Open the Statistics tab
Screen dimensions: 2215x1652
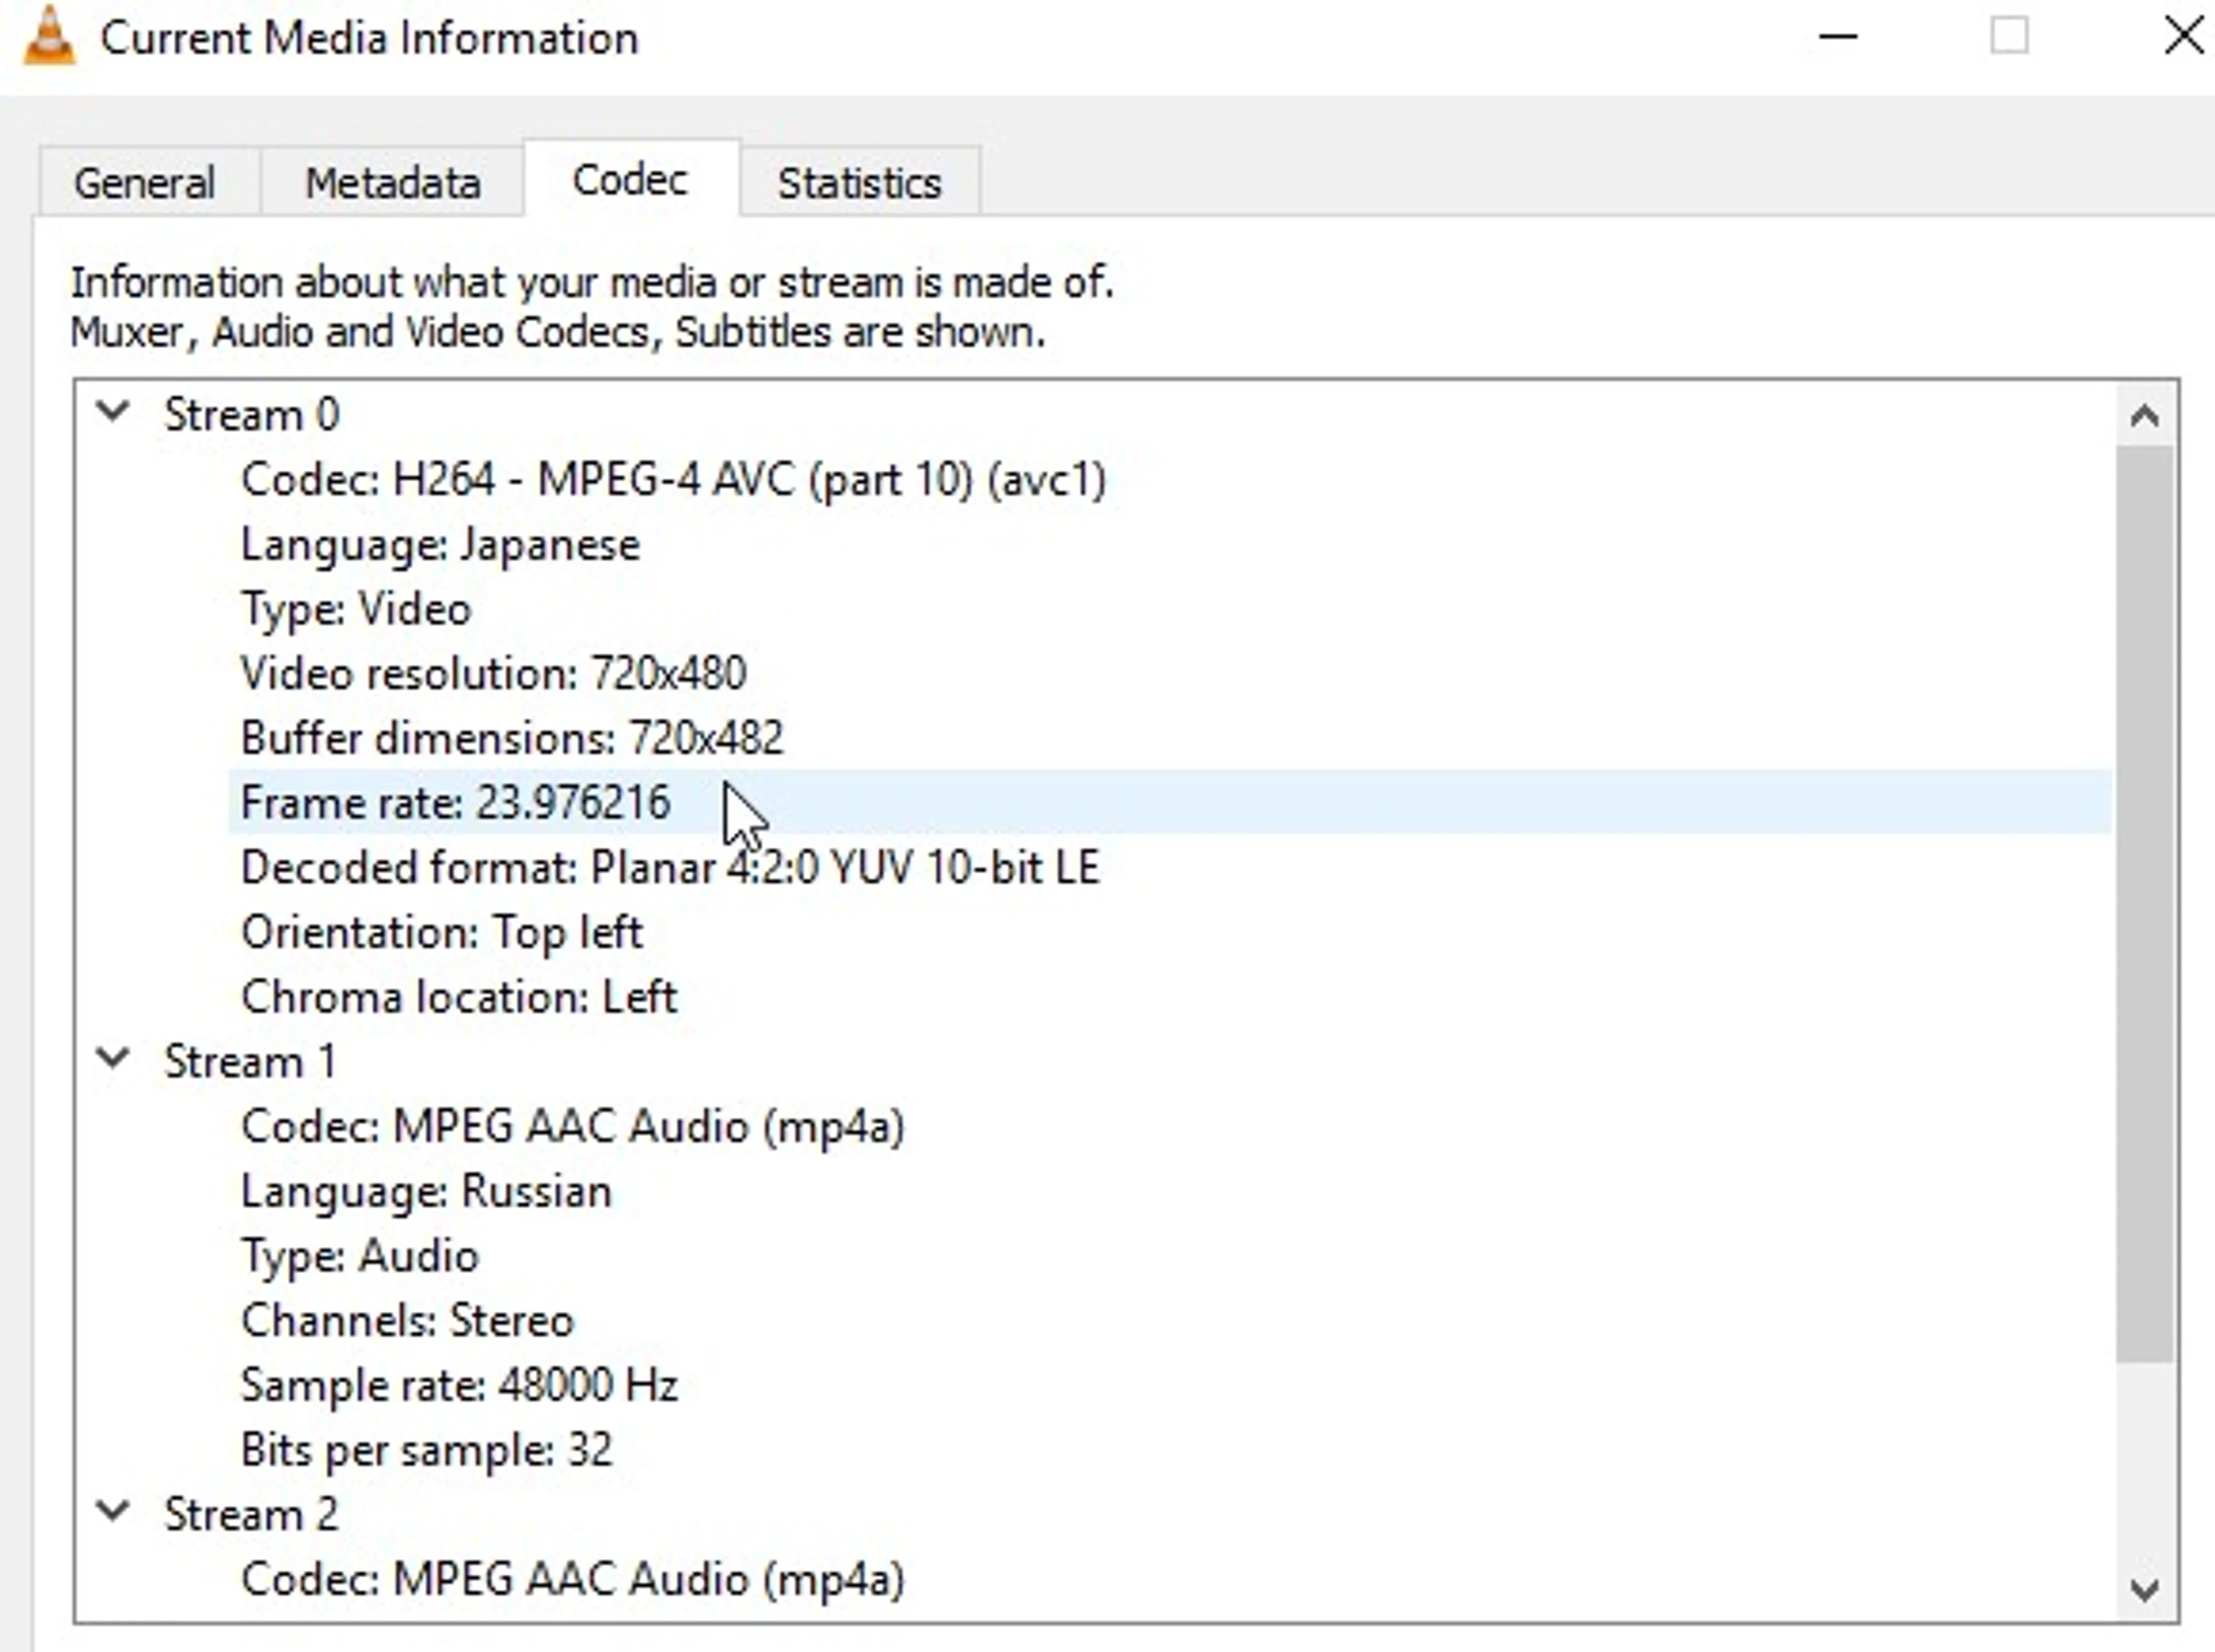click(858, 182)
